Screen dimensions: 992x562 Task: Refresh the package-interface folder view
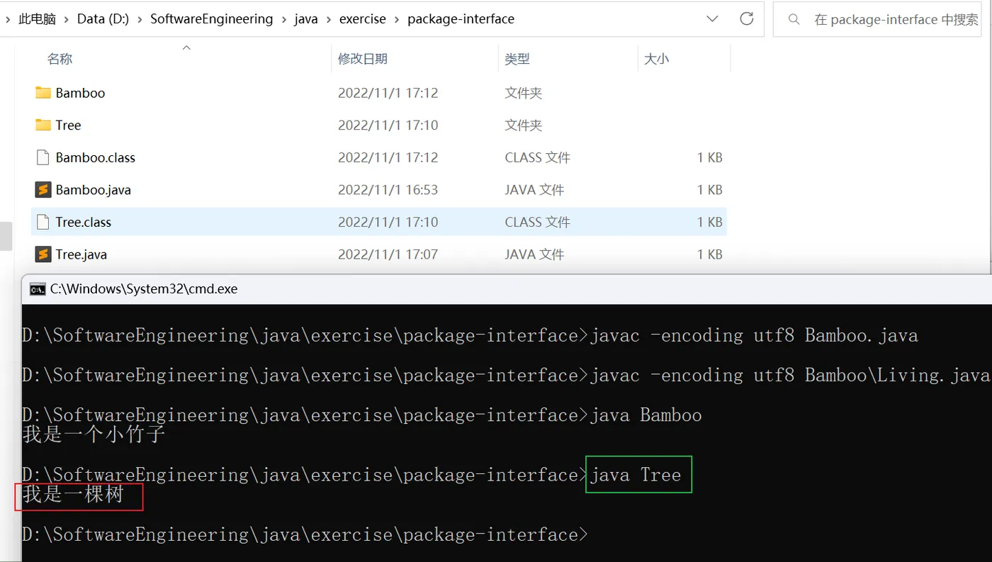746,19
